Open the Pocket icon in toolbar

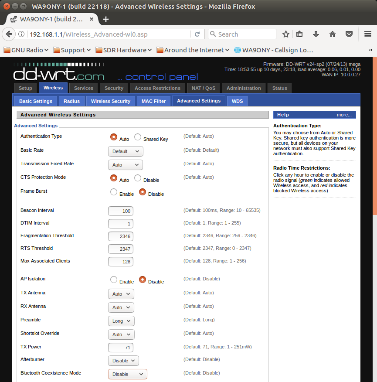(x=349, y=34)
